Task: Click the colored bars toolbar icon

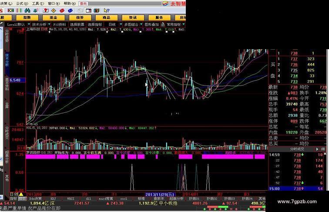Action: tap(19, 10)
